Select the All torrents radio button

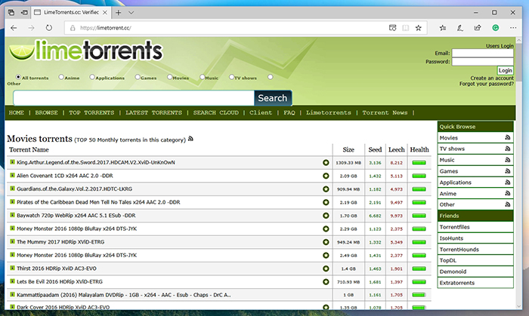click(18, 77)
